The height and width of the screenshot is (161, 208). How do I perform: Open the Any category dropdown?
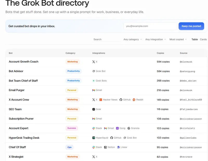coord(133,39)
